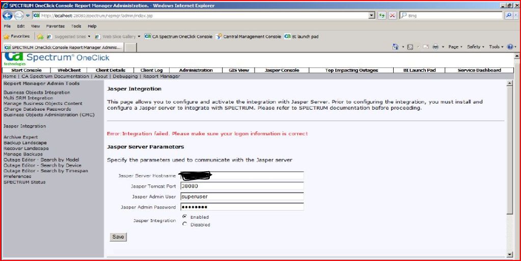Open the Favorites star button
This screenshot has width=521, height=261.
click(16, 36)
